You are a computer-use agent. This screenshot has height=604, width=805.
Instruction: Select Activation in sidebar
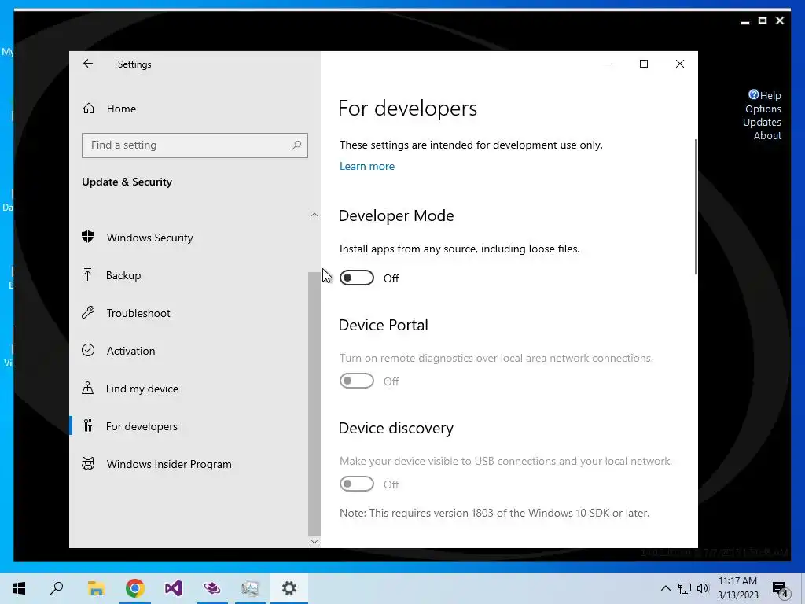tap(131, 351)
